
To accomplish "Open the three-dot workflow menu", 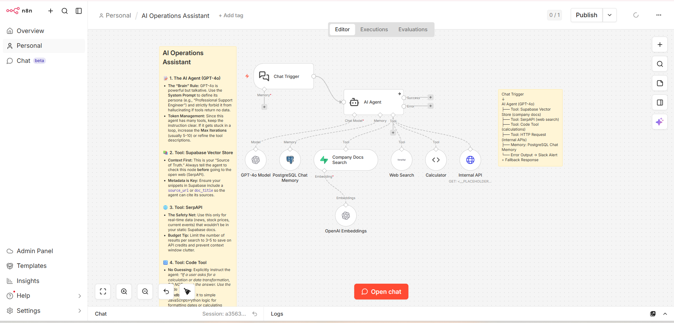I will click(659, 15).
